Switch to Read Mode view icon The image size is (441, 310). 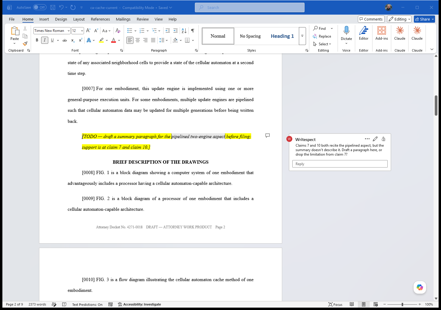coord(352,304)
